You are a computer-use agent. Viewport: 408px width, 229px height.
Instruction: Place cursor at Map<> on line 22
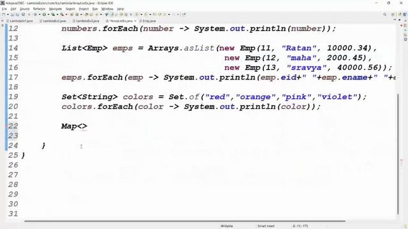click(74, 126)
